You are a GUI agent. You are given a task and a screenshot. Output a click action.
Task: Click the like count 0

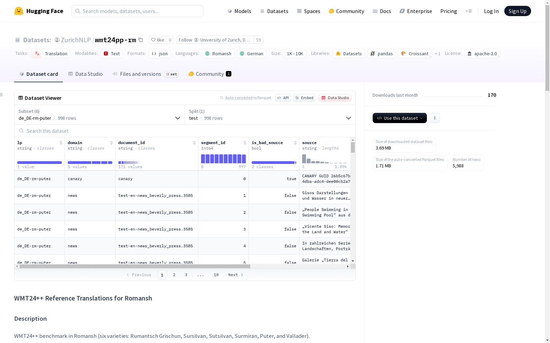tap(170, 40)
